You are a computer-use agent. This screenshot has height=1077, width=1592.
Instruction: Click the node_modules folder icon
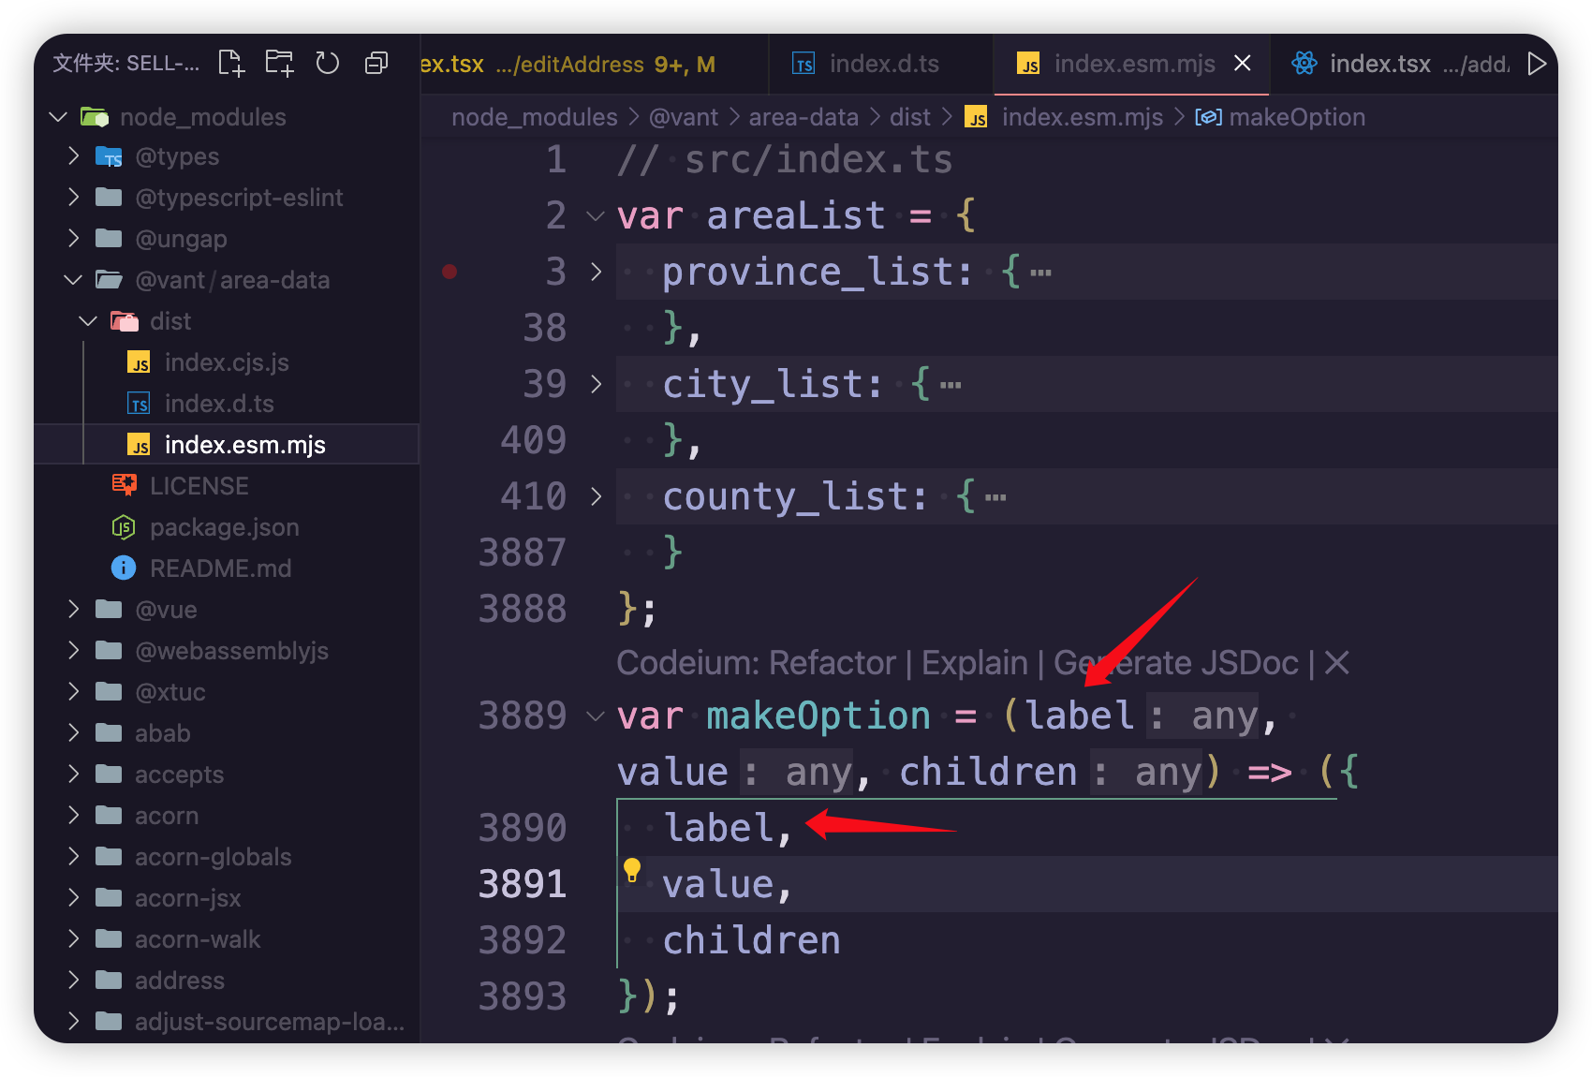pos(95,117)
